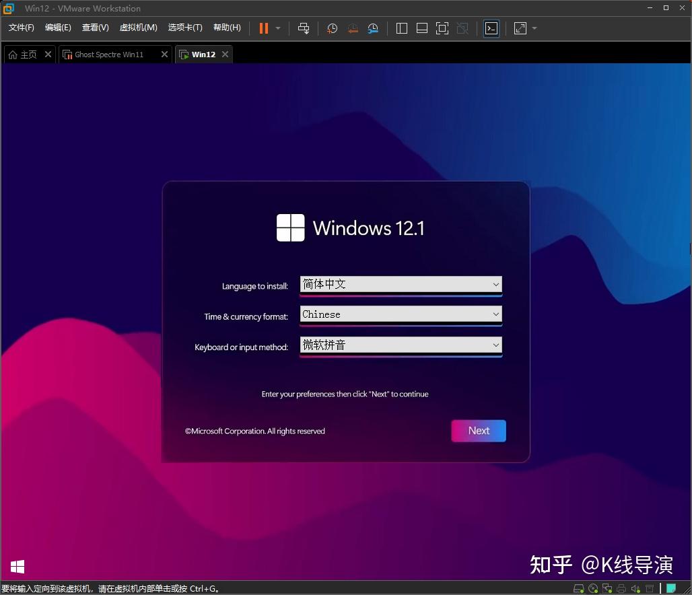Viewport: 692px width, 595px height.
Task: Open the keyboard input method dropdown
Action: pos(496,345)
